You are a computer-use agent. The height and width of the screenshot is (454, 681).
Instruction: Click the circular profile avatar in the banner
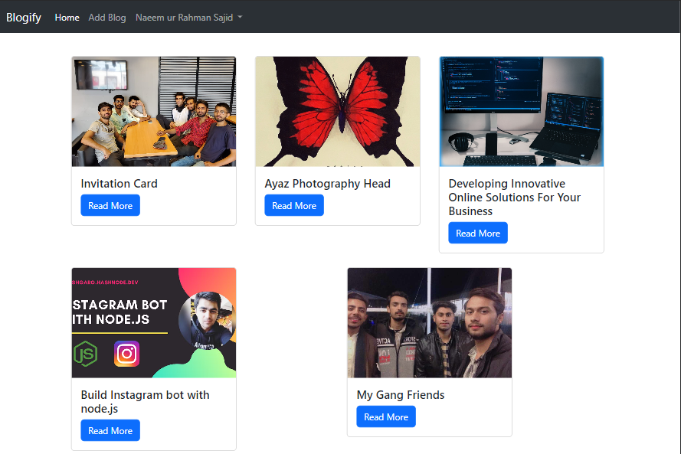(x=205, y=319)
